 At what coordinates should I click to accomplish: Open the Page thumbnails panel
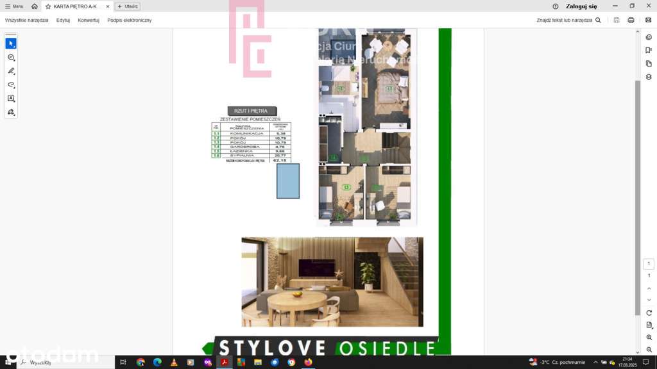649,63
